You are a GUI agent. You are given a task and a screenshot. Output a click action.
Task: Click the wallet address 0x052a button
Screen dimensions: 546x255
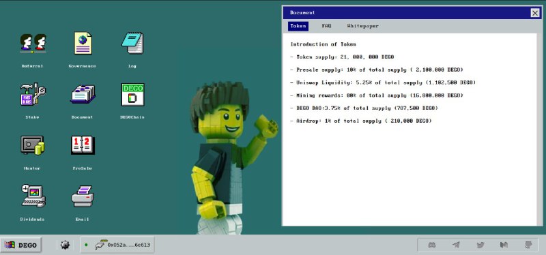click(117, 245)
